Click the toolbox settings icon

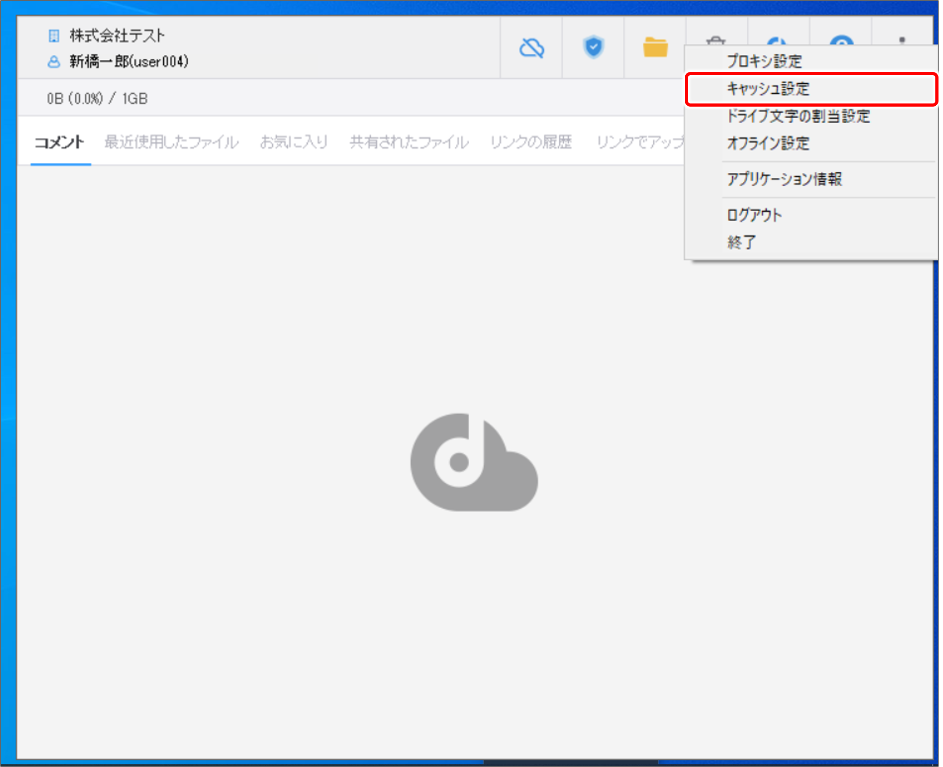click(716, 43)
